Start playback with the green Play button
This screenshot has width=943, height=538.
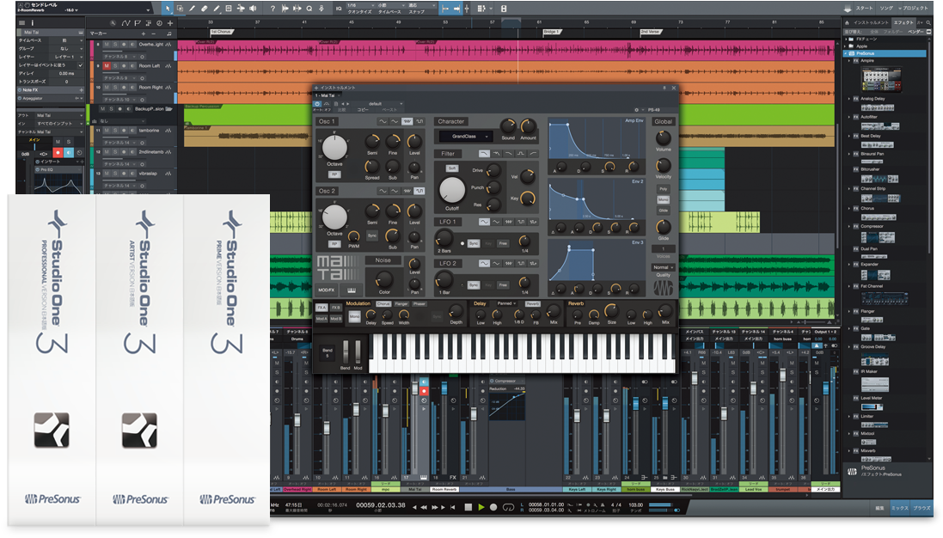click(481, 507)
